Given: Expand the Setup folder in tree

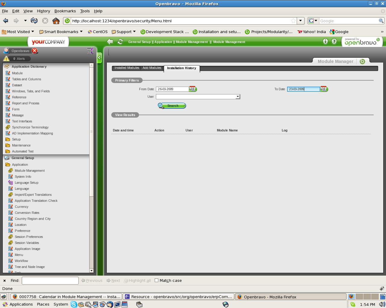Looking at the screenshot, I should (x=16, y=139).
